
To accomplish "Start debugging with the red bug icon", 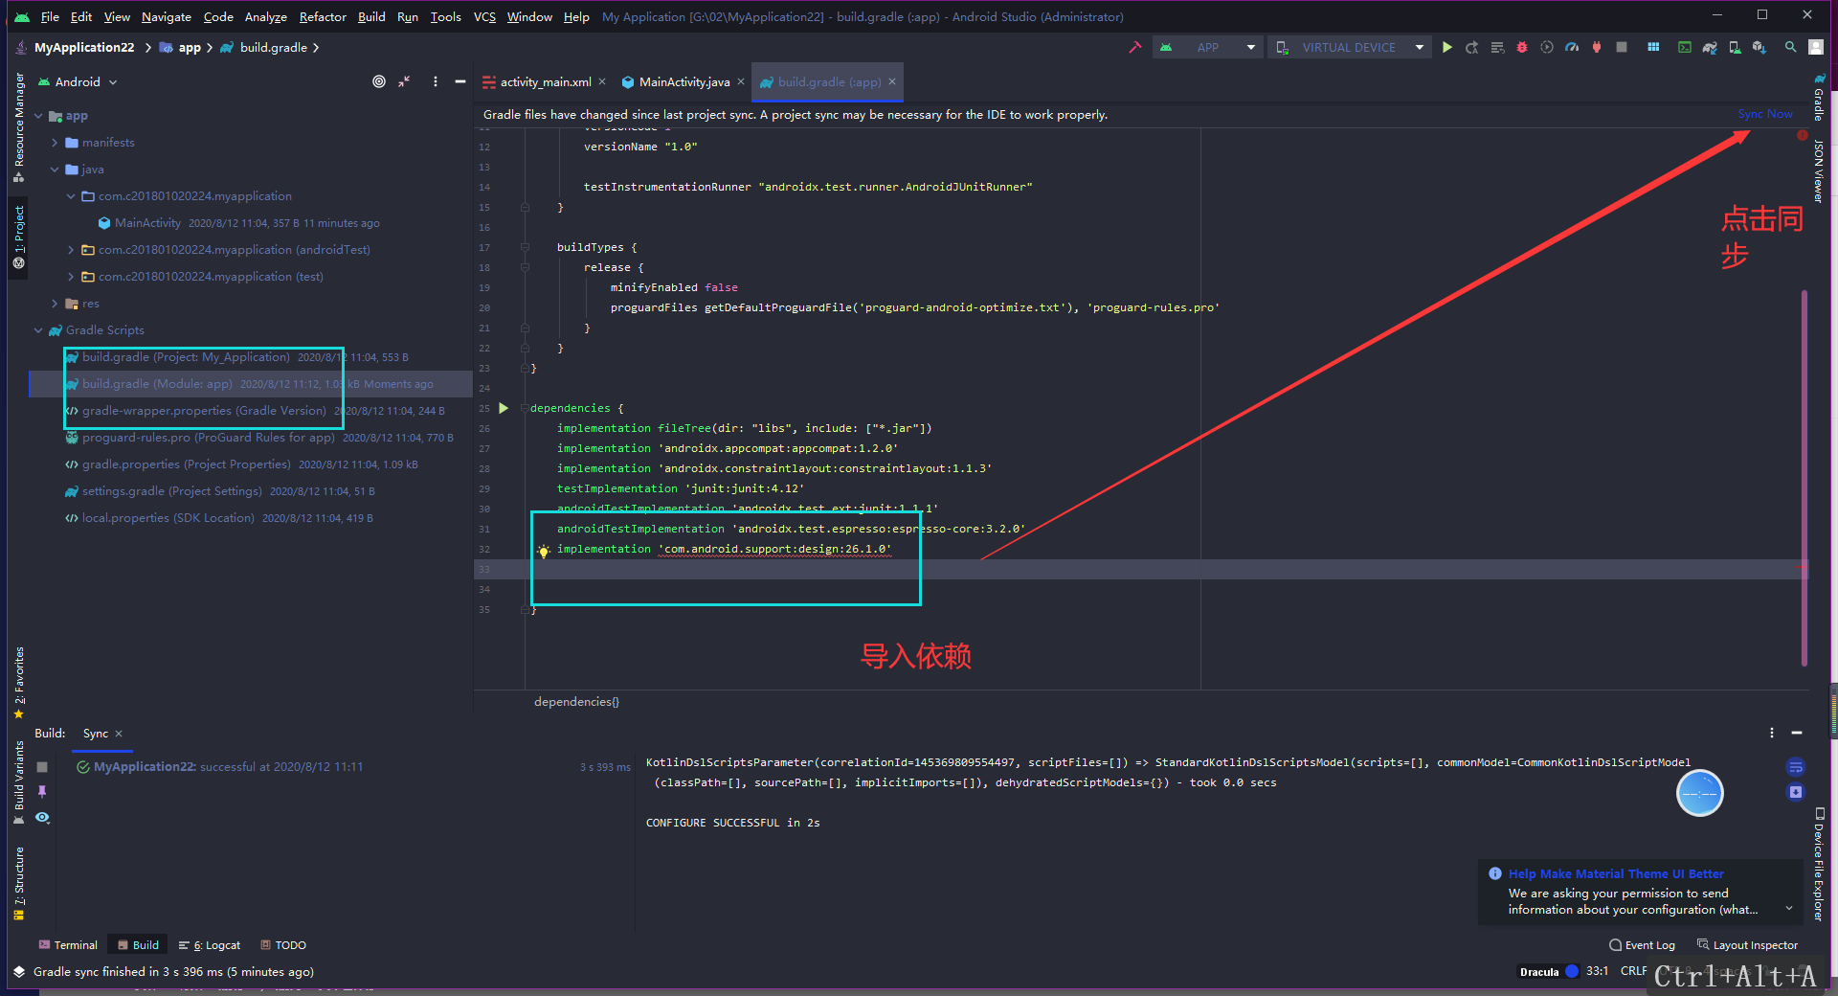I will pos(1522,47).
